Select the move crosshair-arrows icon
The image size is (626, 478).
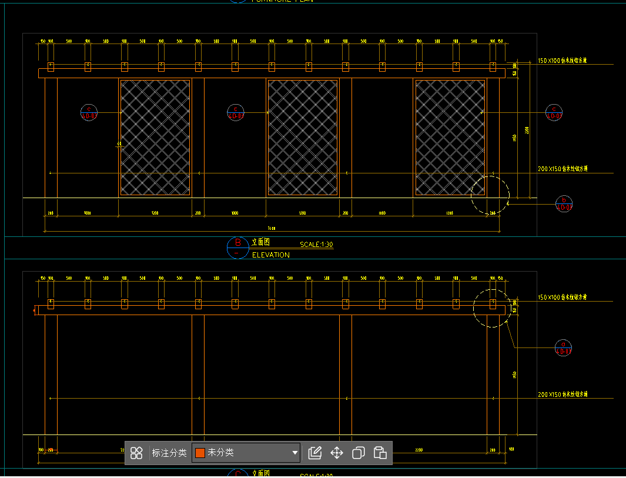point(337,453)
